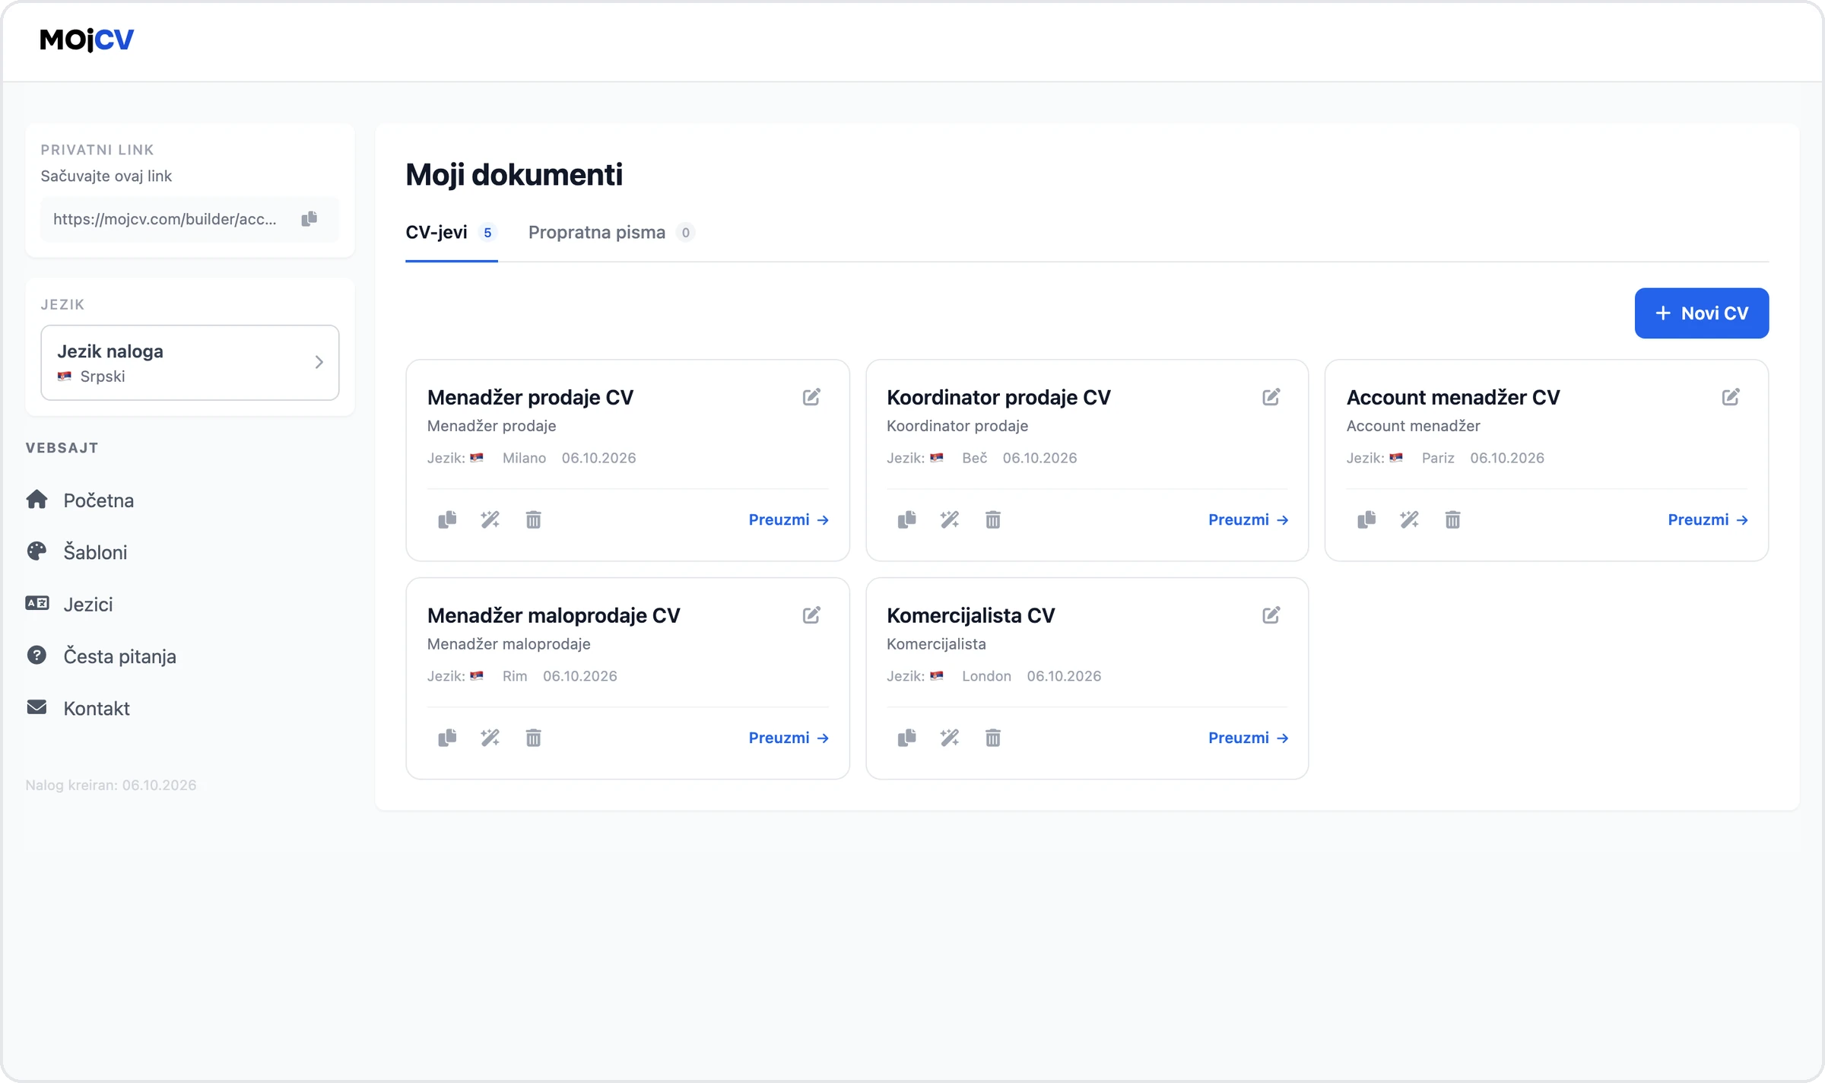Edit the Menadžer maloprodaje CV title

tap(811, 615)
